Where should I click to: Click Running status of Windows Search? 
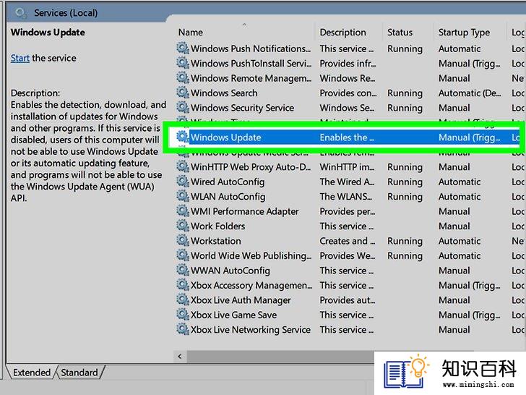(x=405, y=93)
